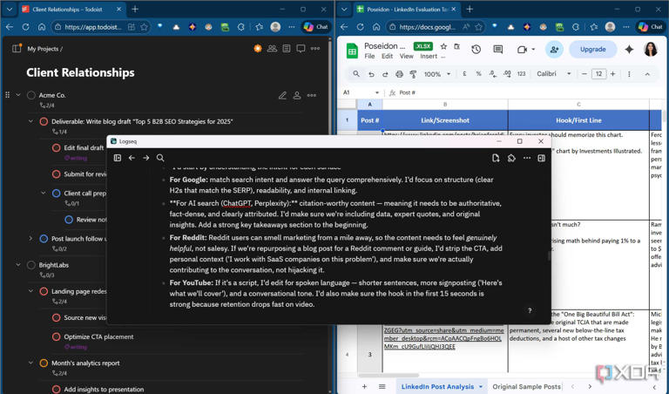669x394 pixels.
Task: Open Logseq plugins puzzle icon
Action: click(x=511, y=158)
